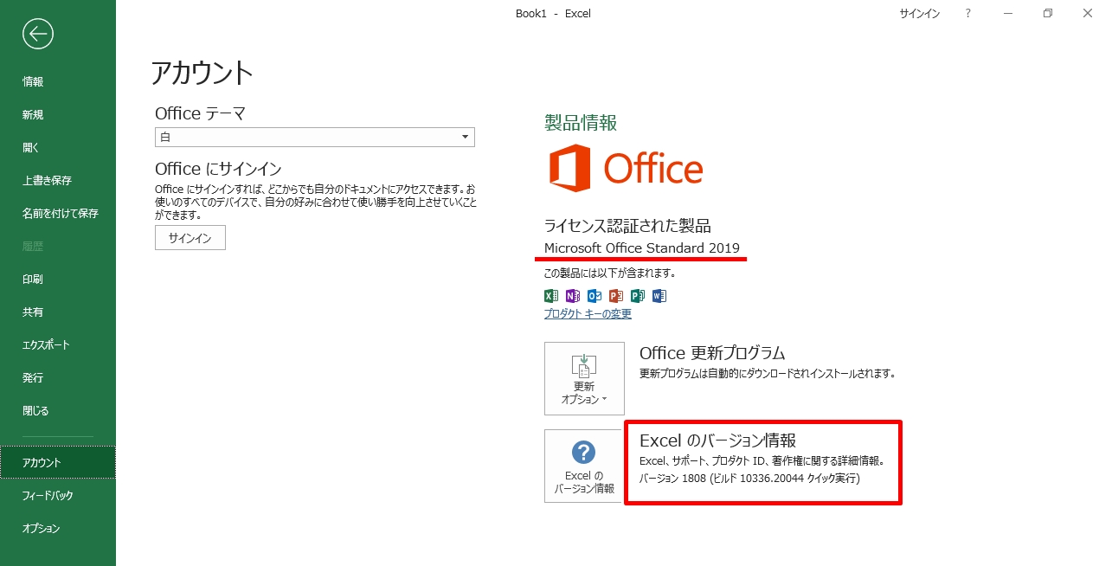
Task: Open the Office テーマ dropdown
Action: click(466, 137)
